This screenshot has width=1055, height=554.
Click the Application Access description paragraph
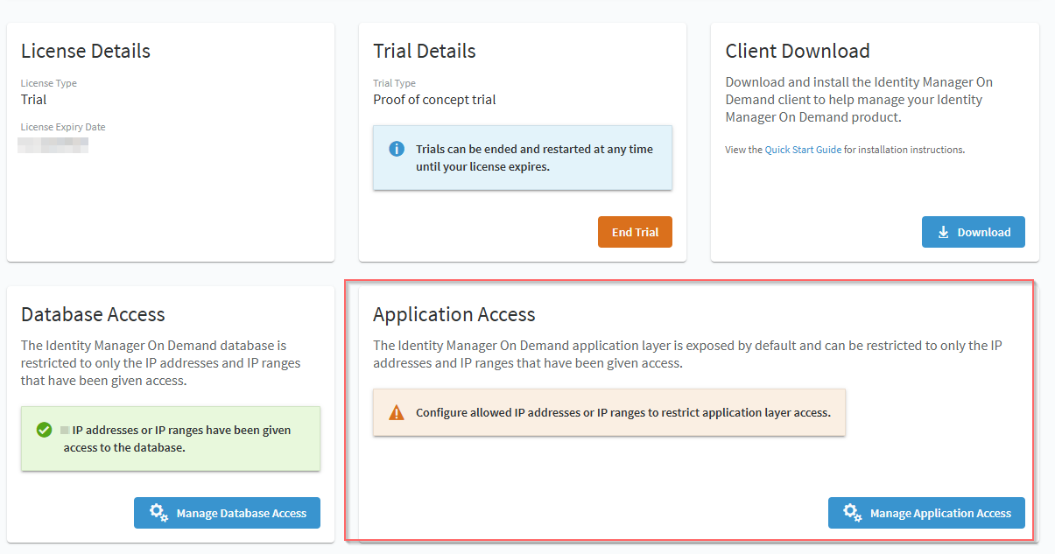pos(687,354)
